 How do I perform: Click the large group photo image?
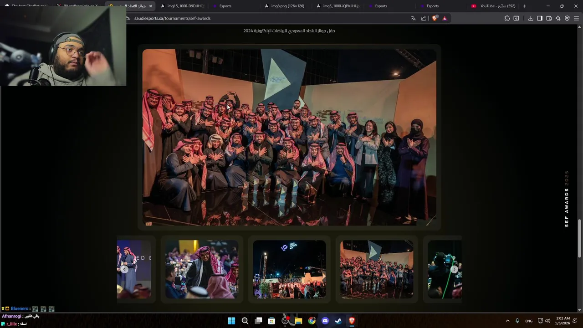tap(289, 137)
